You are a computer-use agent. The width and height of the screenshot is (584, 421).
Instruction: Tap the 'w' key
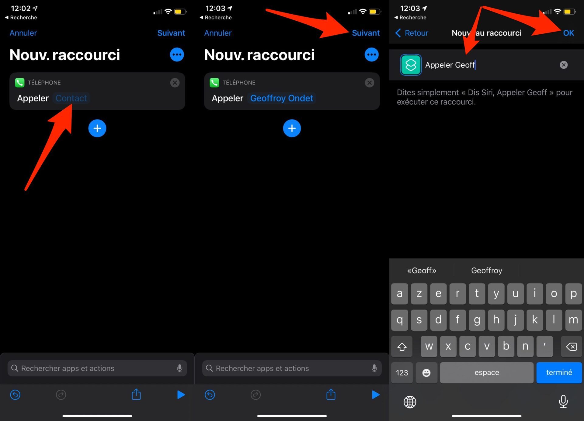pos(429,346)
